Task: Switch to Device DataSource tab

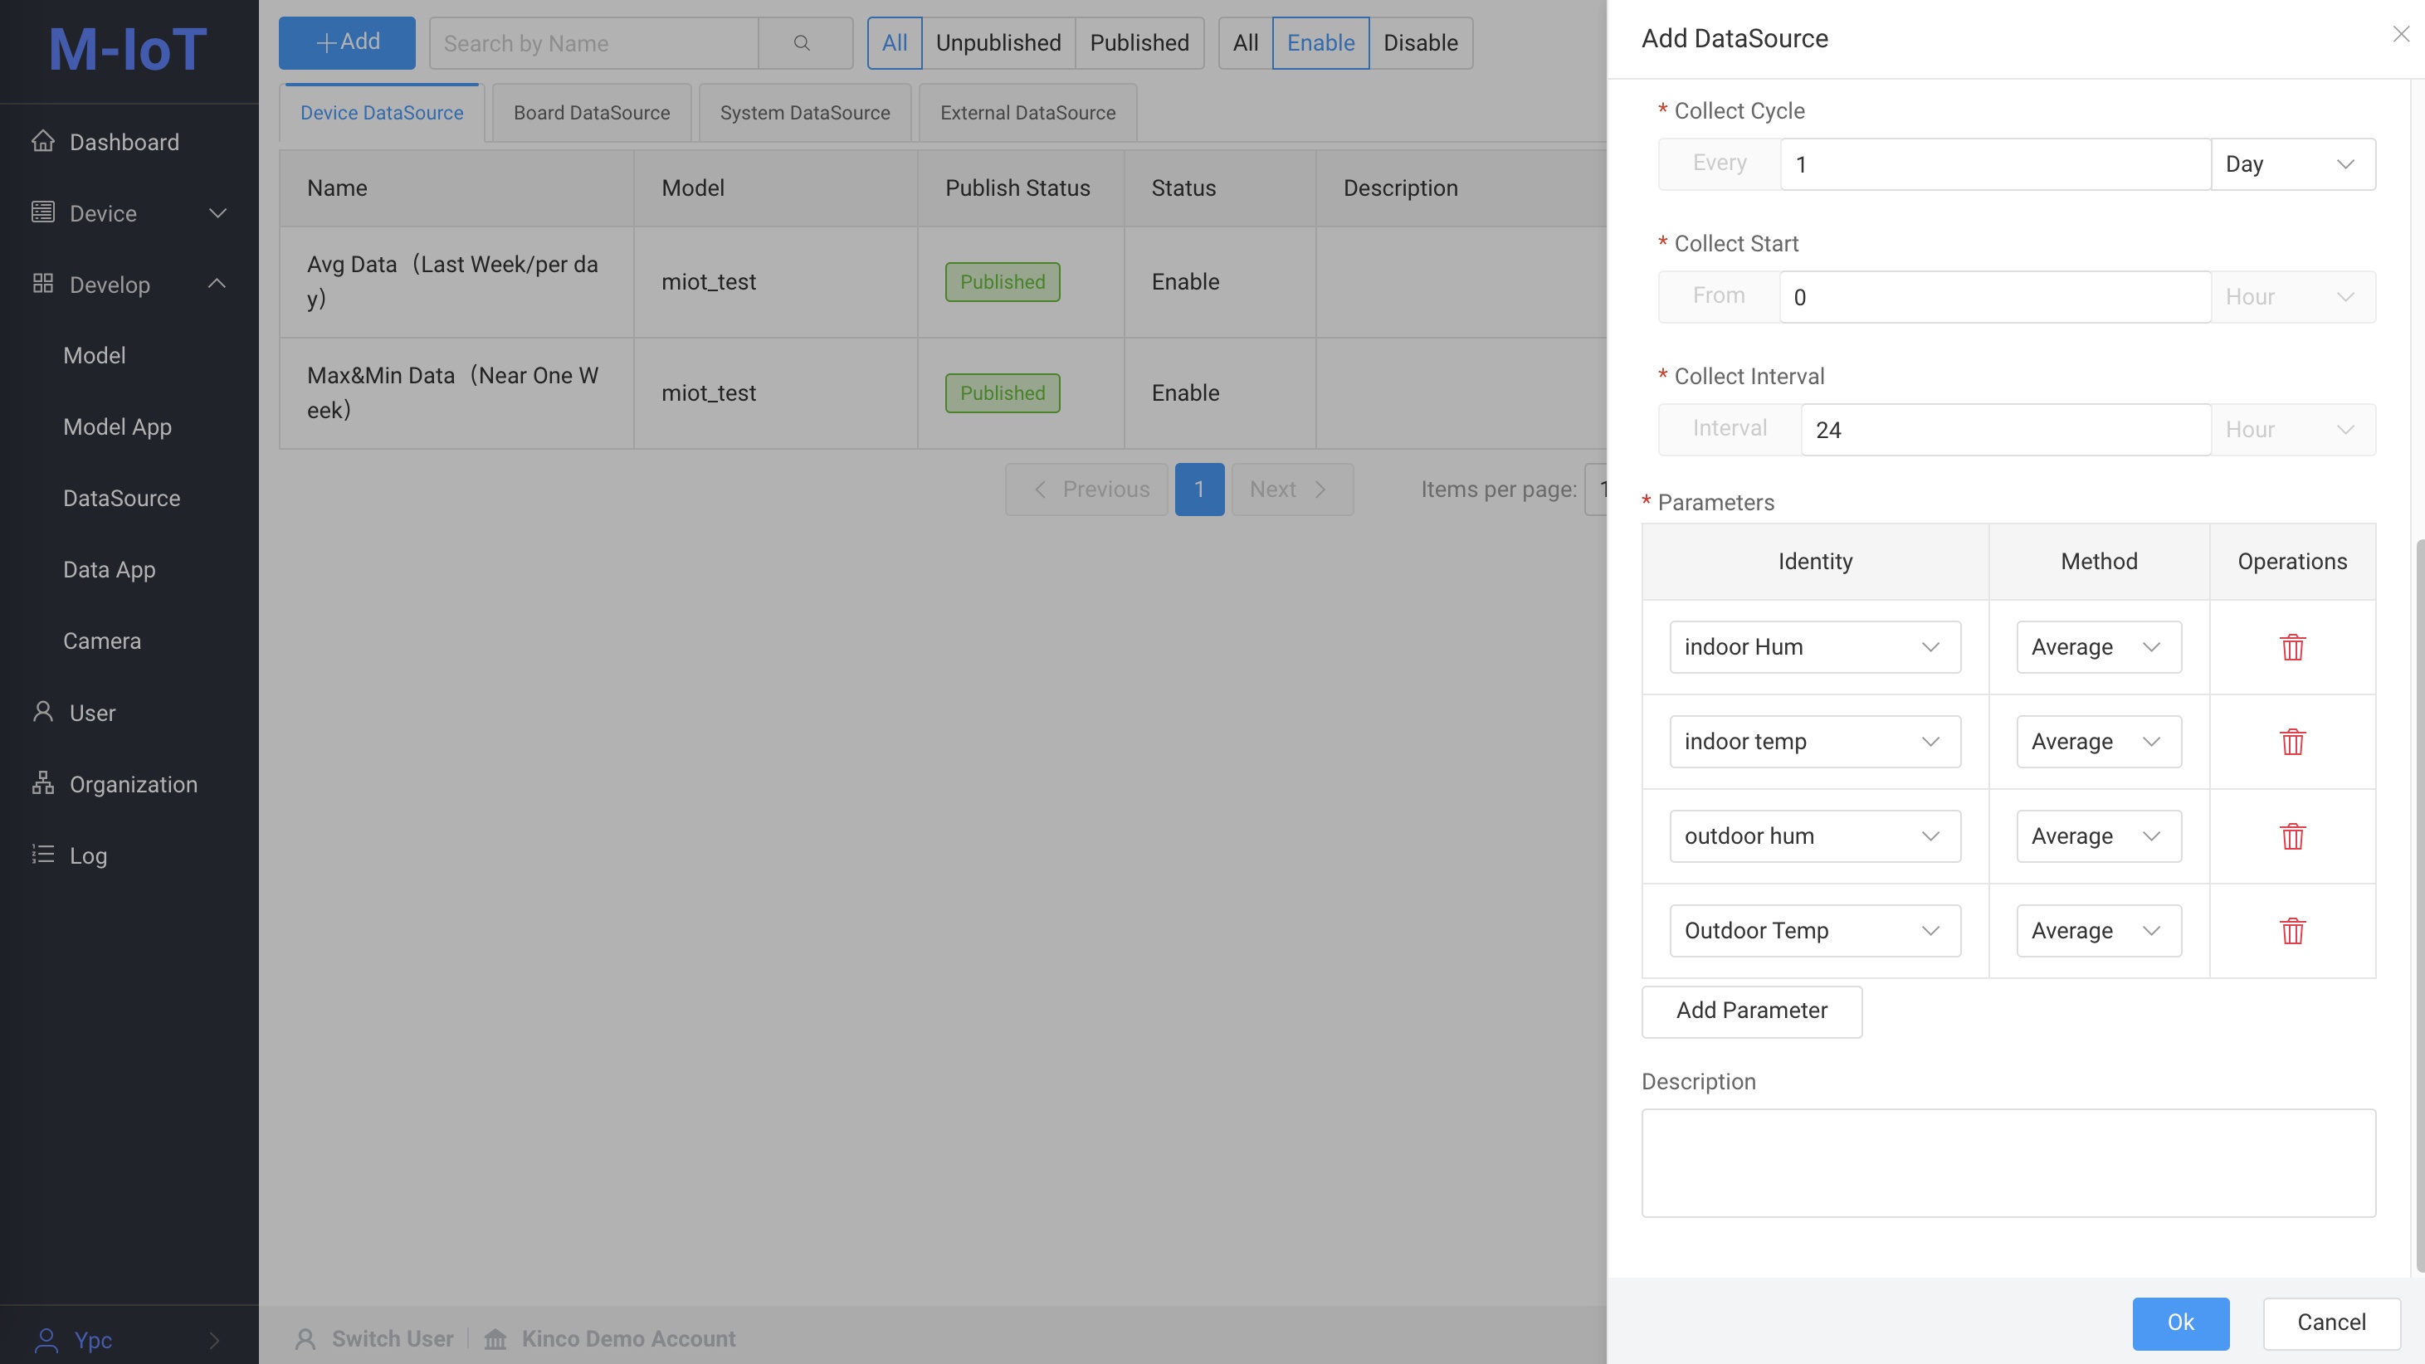Action: (381, 113)
